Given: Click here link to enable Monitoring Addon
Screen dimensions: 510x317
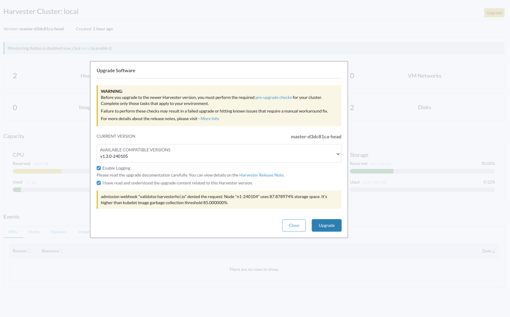Looking at the screenshot, I should [x=86, y=48].
